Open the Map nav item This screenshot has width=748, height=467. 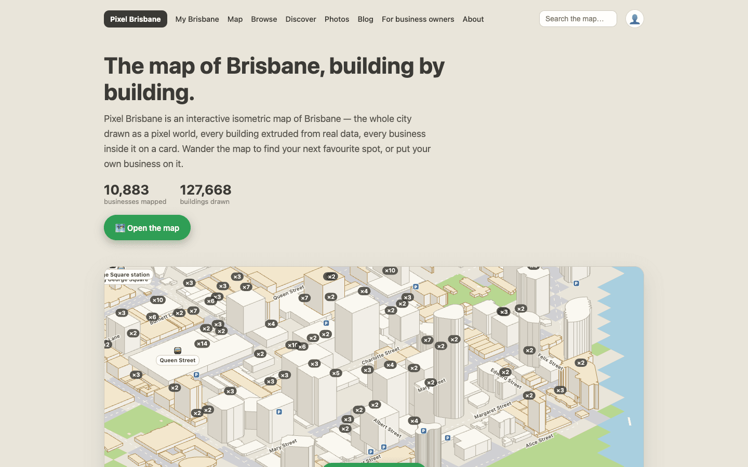tap(235, 19)
